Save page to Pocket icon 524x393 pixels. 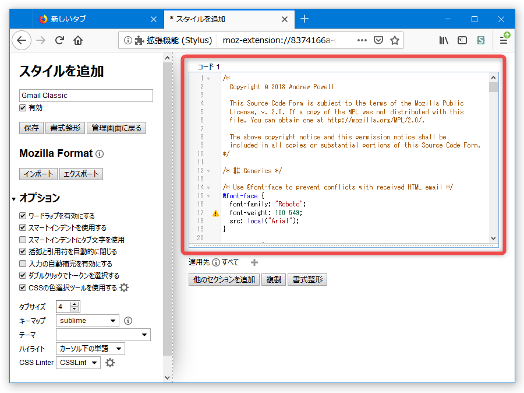pyautogui.click(x=378, y=40)
